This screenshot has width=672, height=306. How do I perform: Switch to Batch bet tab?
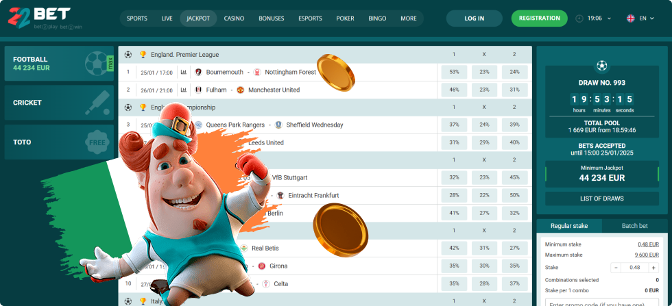635,225
